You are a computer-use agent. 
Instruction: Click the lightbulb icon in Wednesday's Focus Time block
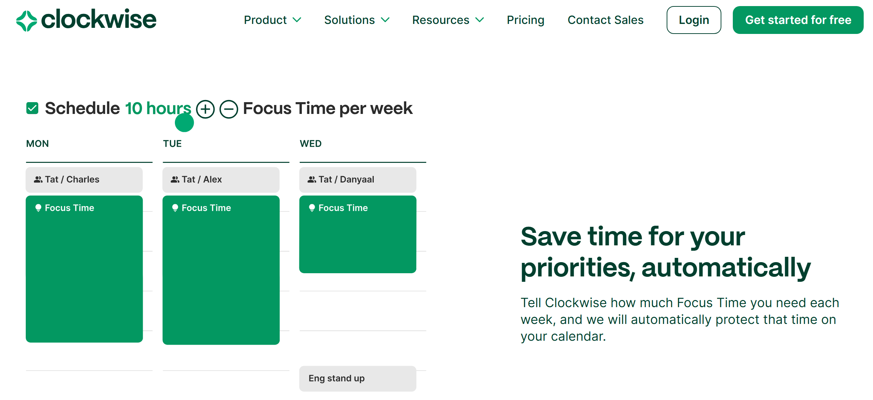click(x=312, y=207)
